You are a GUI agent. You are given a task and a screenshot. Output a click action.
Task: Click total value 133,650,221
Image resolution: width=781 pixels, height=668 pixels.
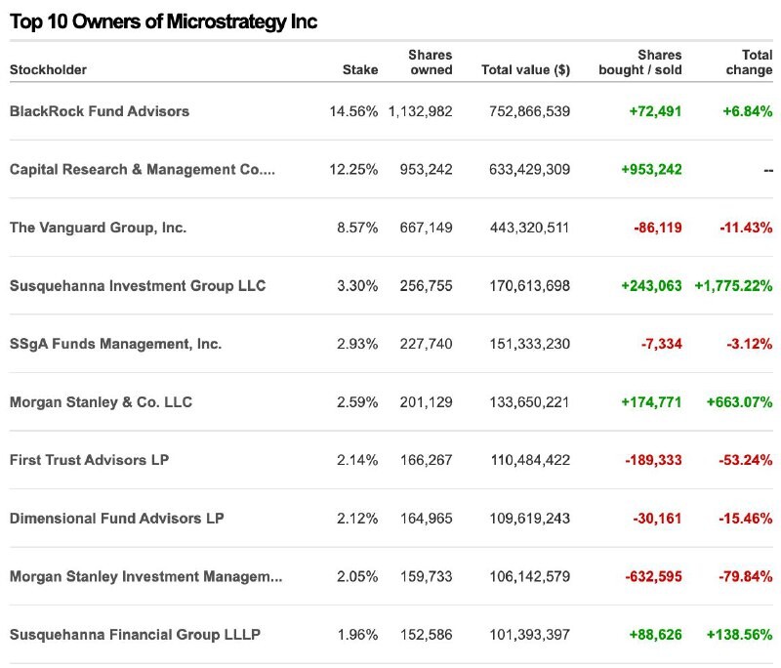tap(529, 402)
